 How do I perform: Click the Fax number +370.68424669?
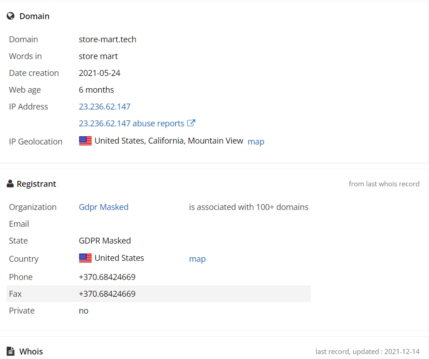pos(107,294)
